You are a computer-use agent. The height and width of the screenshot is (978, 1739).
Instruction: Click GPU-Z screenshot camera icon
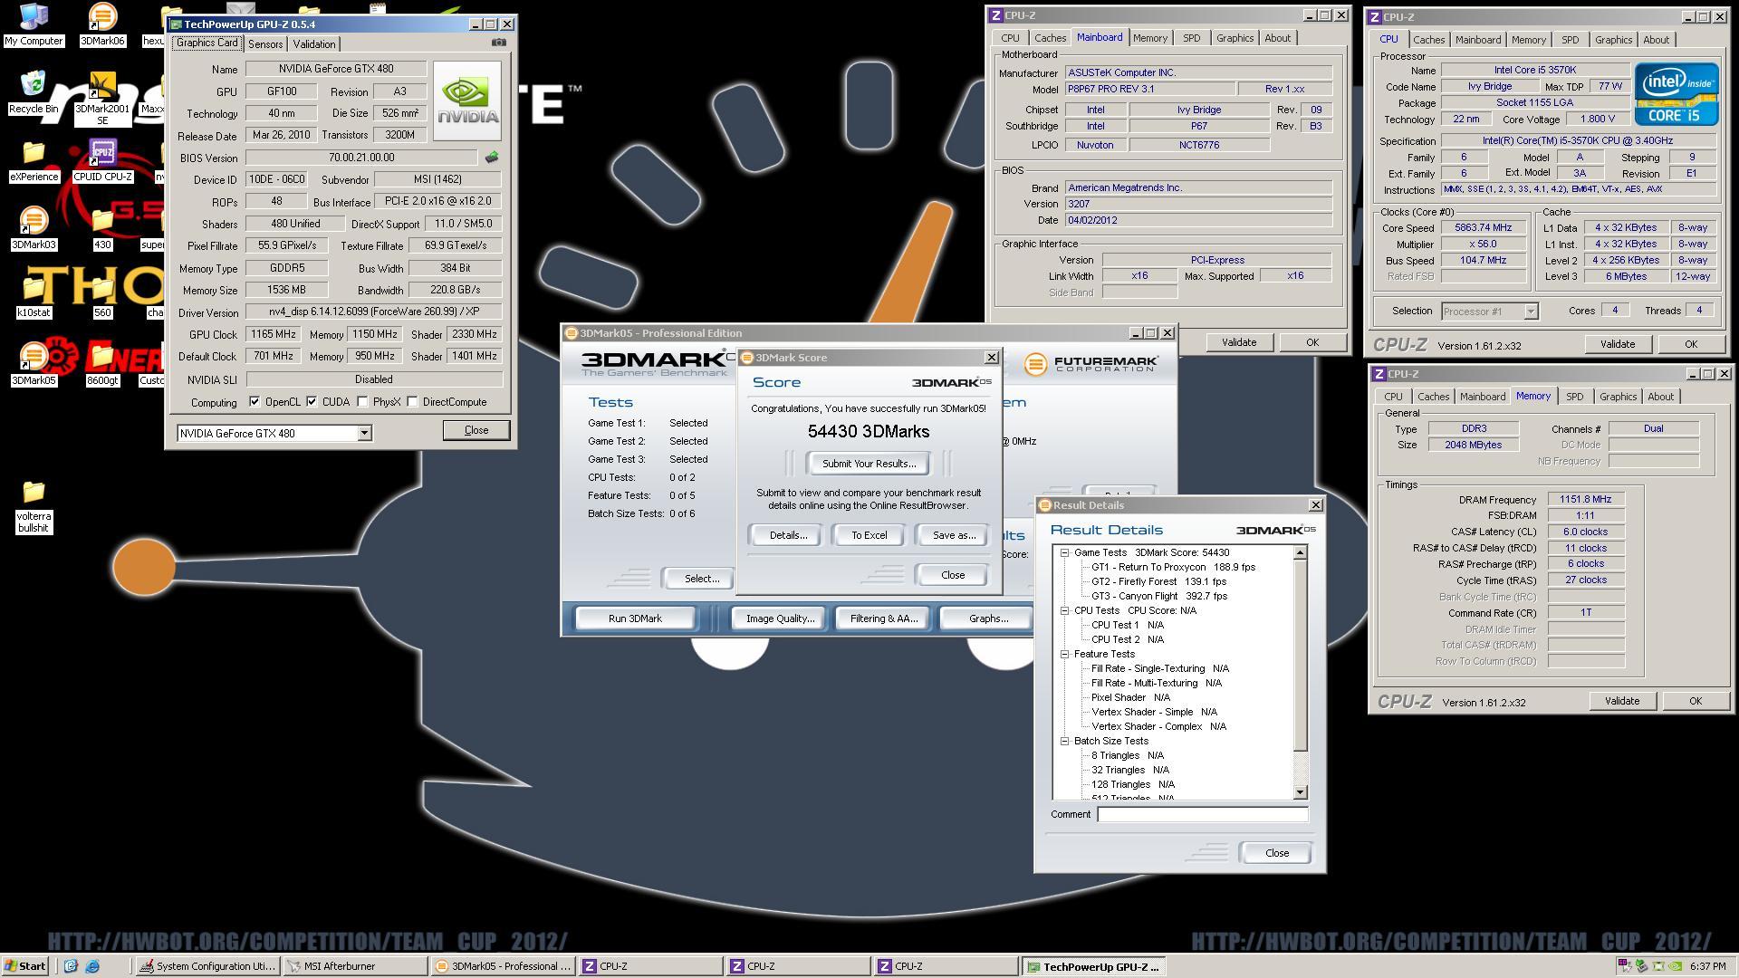tap(499, 43)
